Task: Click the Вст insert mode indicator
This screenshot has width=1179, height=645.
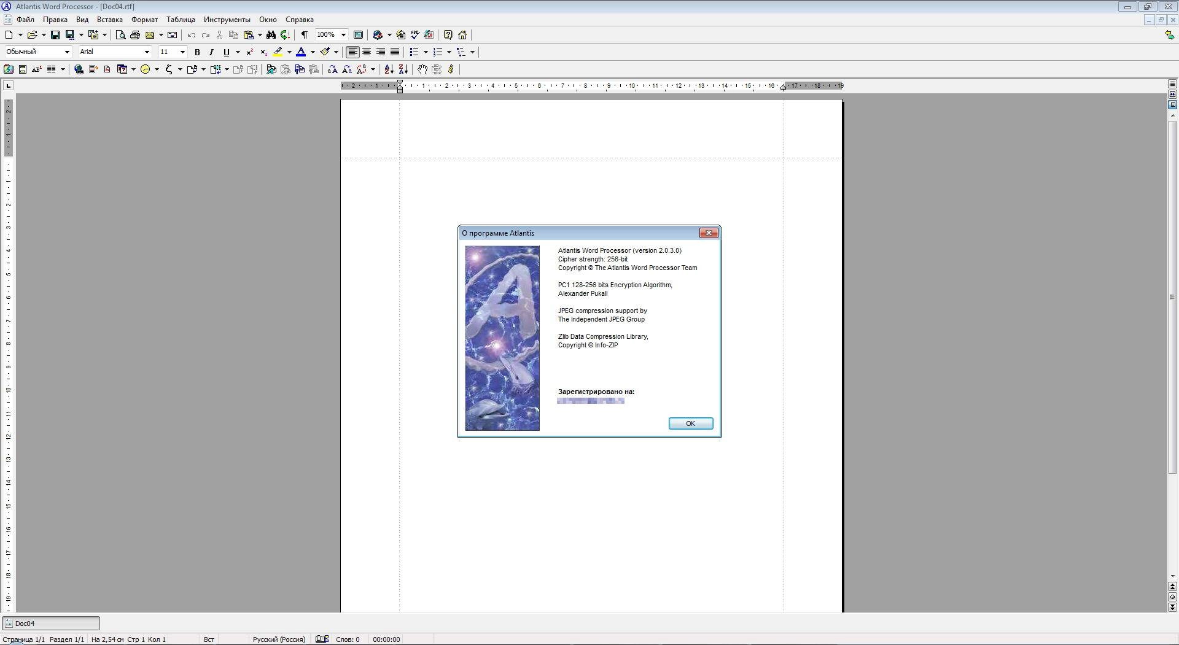Action: 209,639
